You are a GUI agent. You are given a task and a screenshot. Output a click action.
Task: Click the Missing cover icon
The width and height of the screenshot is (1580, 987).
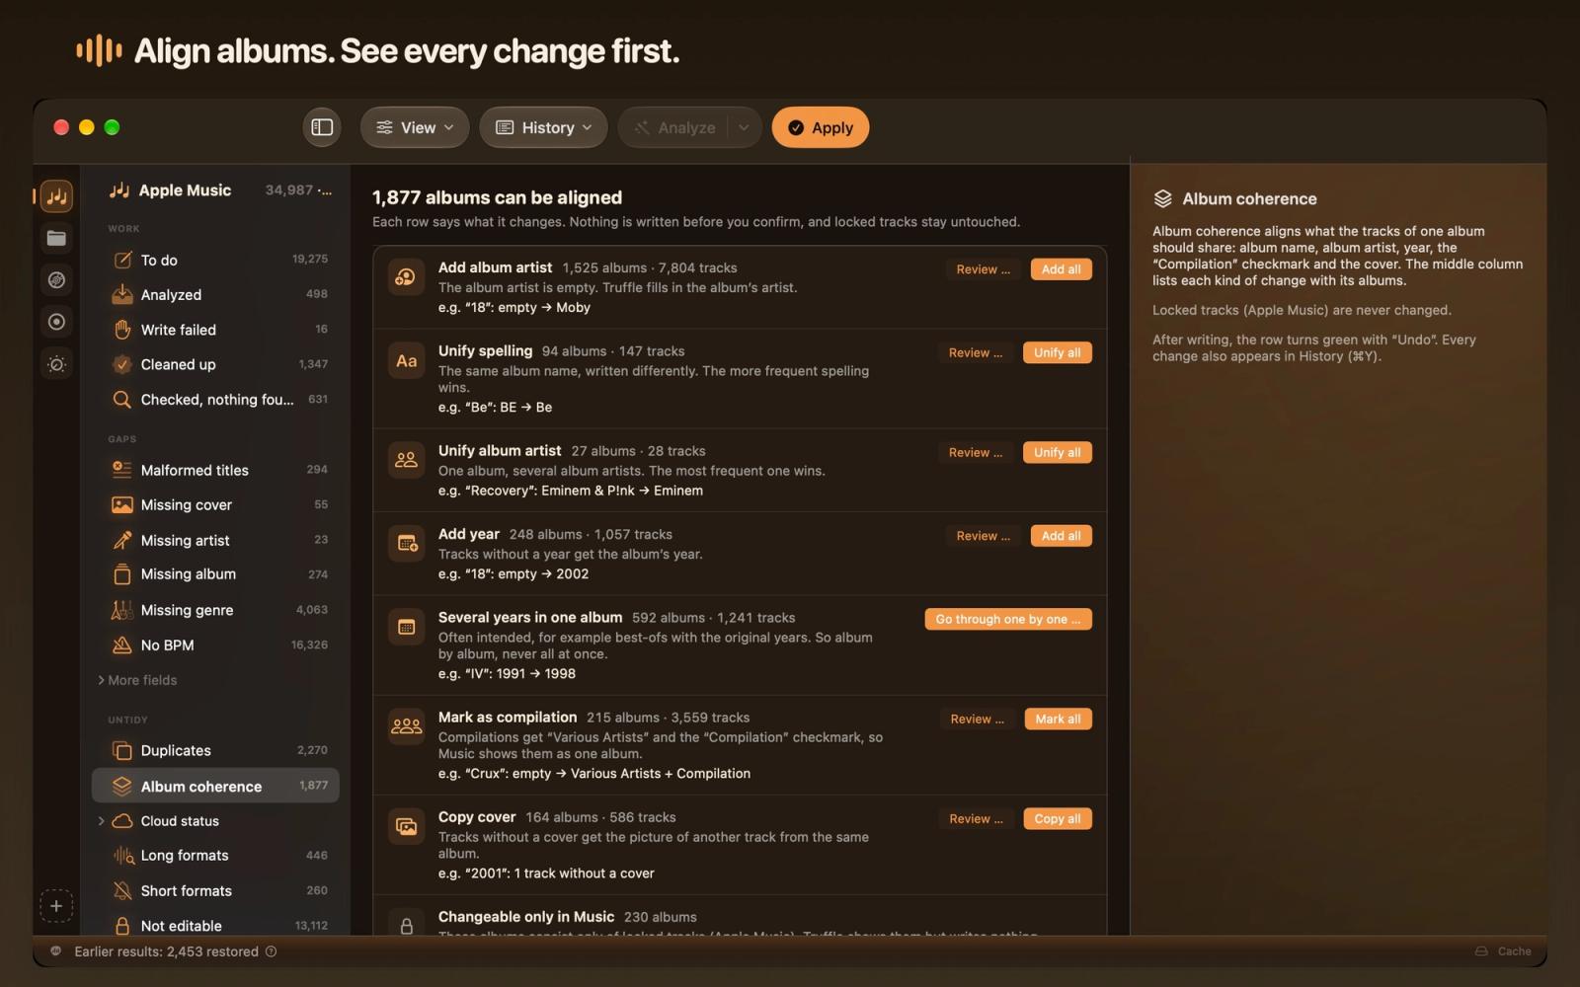(121, 505)
